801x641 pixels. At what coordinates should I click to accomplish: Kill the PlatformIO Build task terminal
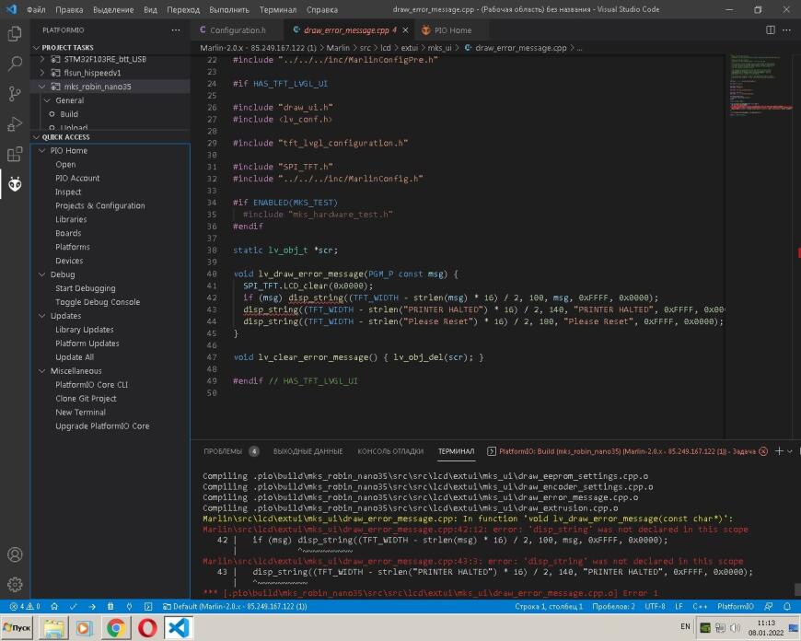point(763,451)
